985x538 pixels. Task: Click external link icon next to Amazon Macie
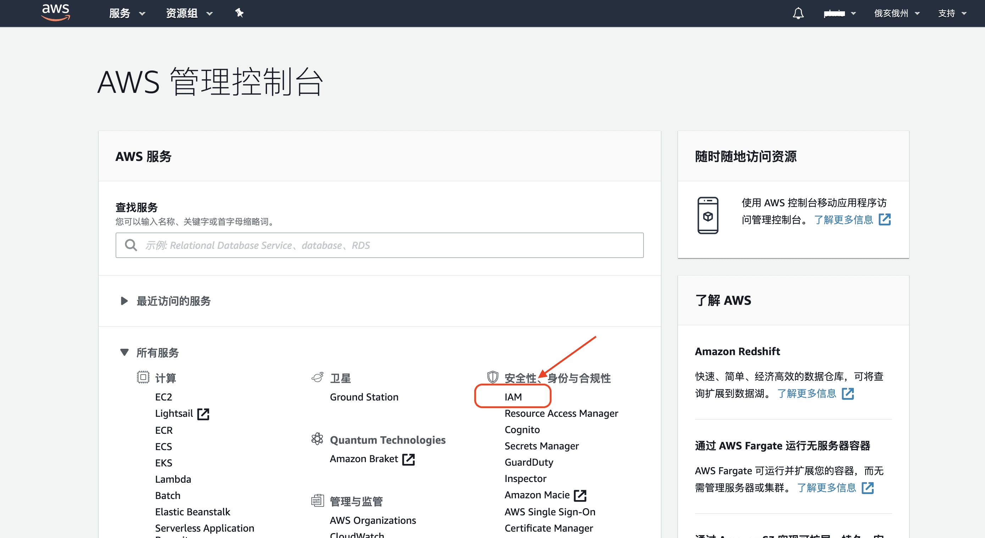(x=580, y=495)
